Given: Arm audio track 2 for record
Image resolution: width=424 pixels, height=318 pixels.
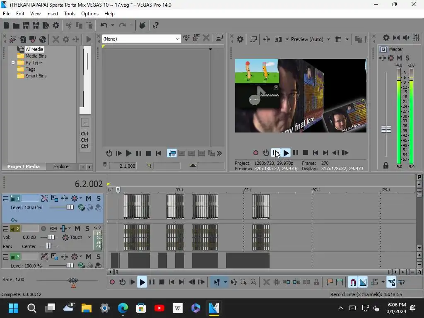Looking at the screenshot, I should 43,229.
